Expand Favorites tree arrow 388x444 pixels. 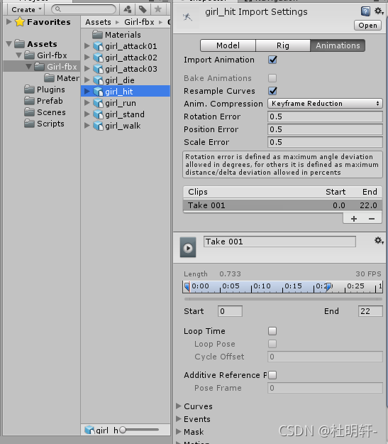point(9,22)
